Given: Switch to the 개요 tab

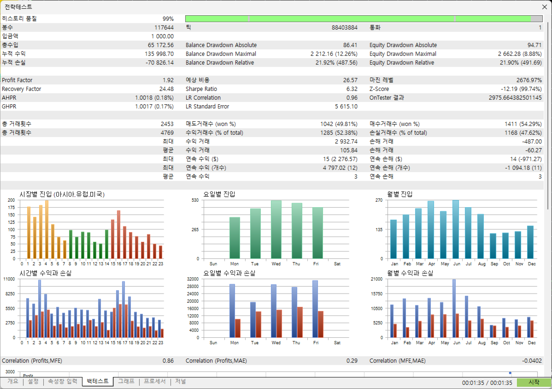Looking at the screenshot, I should pos(13,382).
